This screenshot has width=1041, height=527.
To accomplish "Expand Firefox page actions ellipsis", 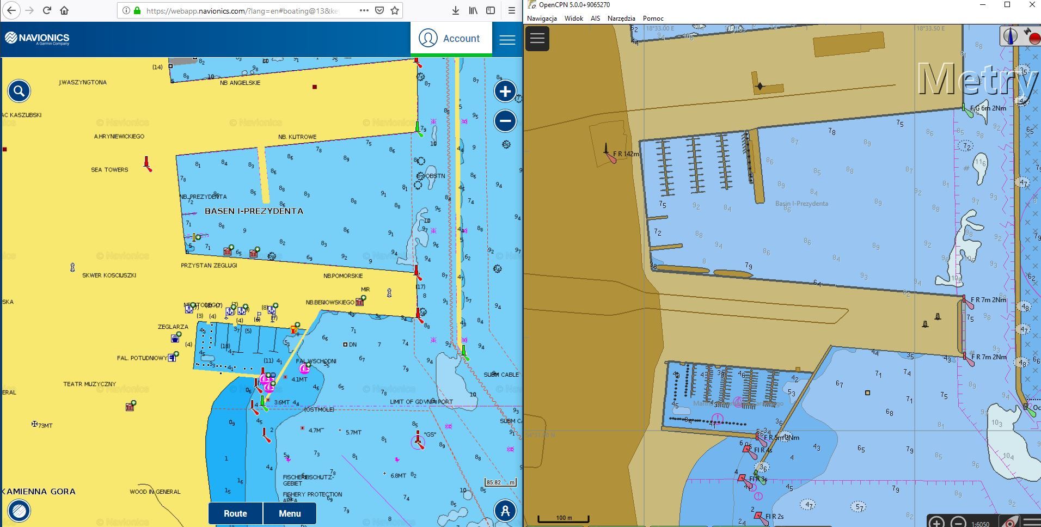I will point(364,10).
